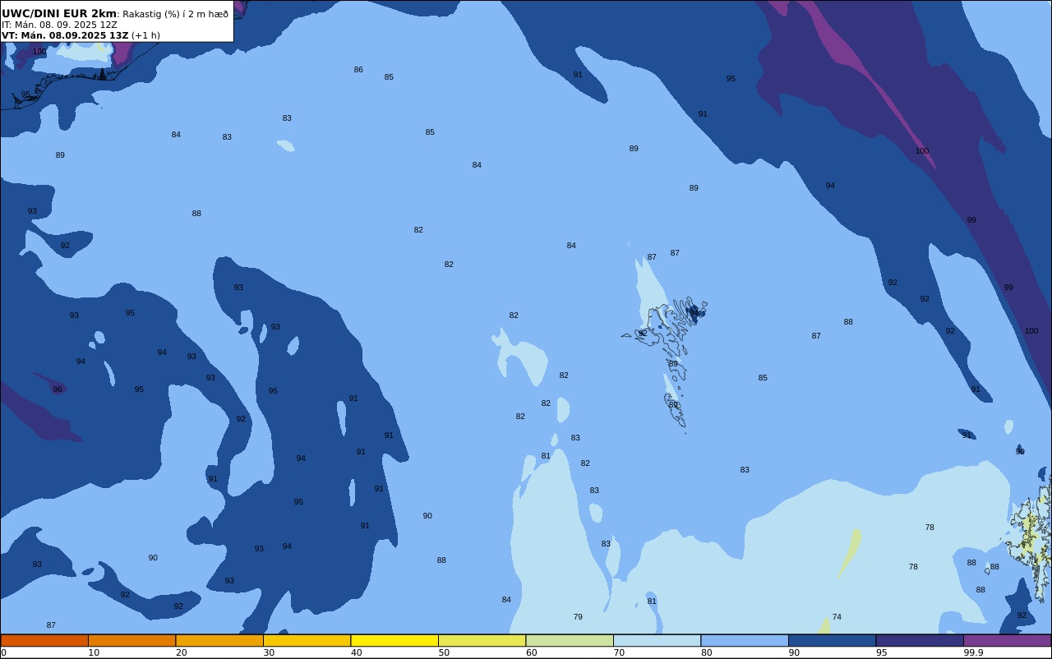The height and width of the screenshot is (659, 1052).
Task: Click the '20' legend scale label
Action: point(182,652)
